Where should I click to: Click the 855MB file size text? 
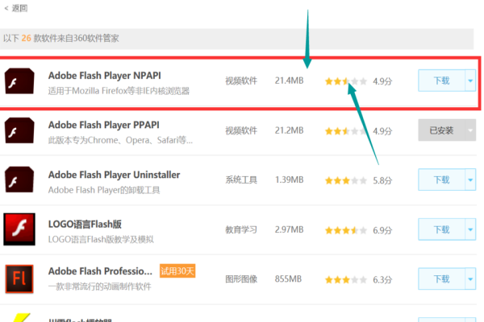[288, 279]
